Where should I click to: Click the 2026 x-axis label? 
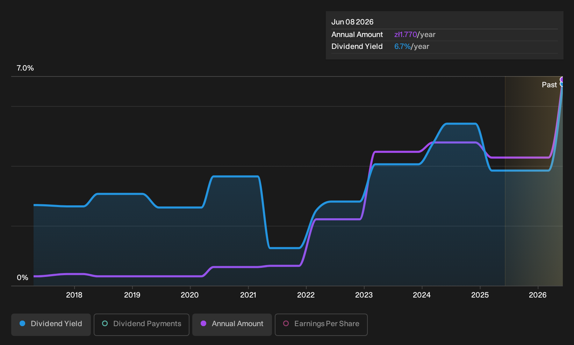[x=538, y=295]
